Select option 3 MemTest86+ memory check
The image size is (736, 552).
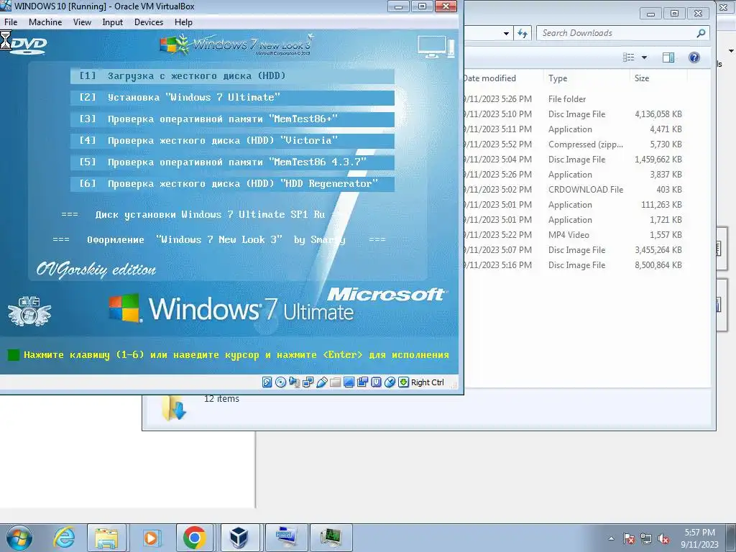232,119
